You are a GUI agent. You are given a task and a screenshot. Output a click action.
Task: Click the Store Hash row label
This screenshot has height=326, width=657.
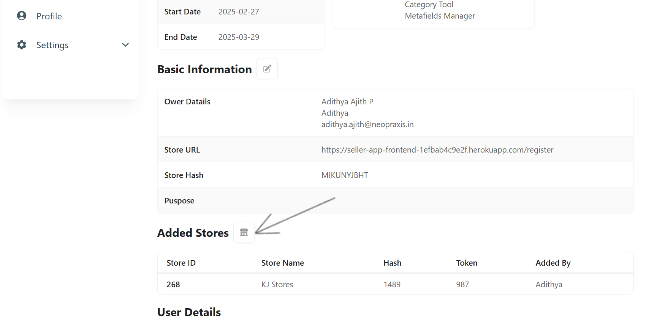(184, 175)
